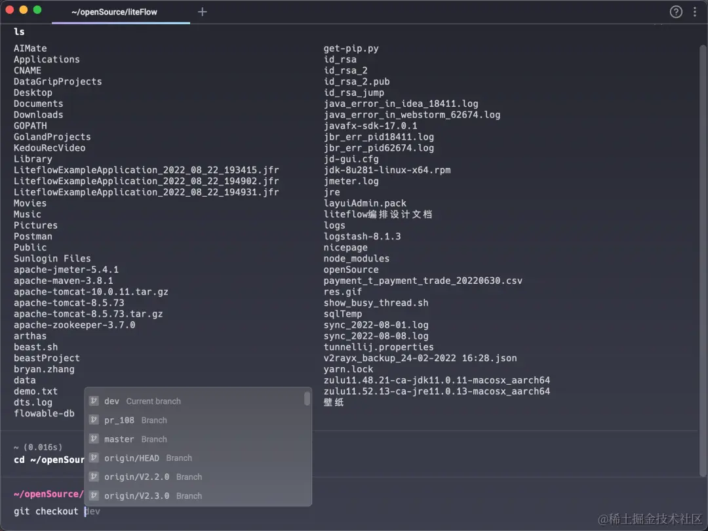The image size is (708, 531).
Task: Click the DataGripProjects directory name
Action: click(x=58, y=81)
